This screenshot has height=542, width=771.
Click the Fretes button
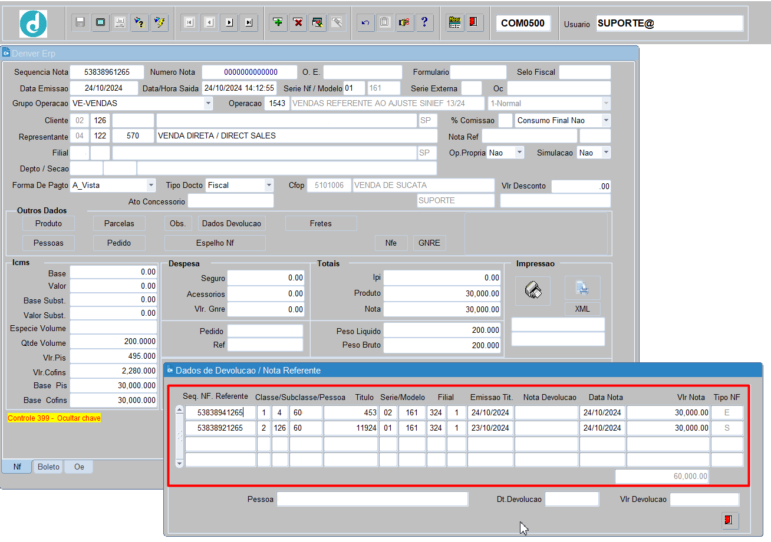(x=321, y=224)
